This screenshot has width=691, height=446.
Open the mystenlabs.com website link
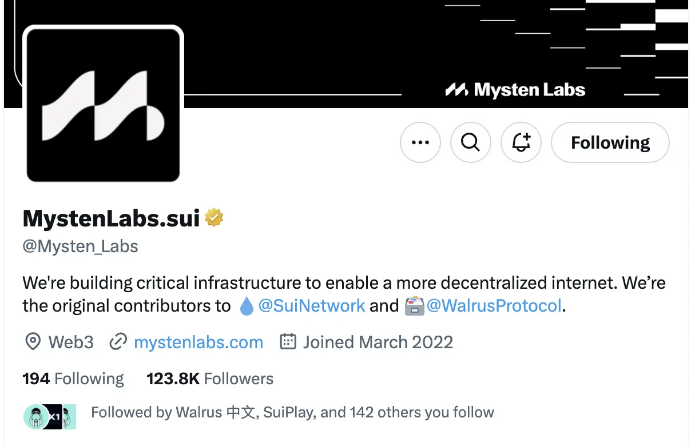pyautogui.click(x=198, y=342)
